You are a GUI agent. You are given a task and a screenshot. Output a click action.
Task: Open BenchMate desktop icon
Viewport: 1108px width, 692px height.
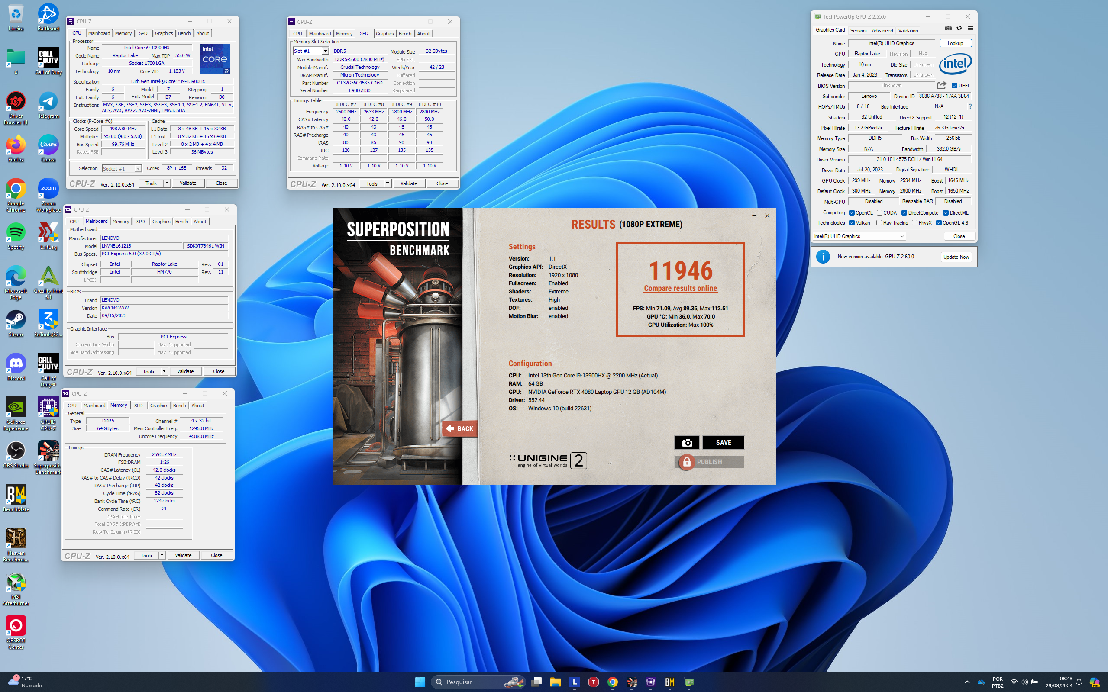click(16, 499)
